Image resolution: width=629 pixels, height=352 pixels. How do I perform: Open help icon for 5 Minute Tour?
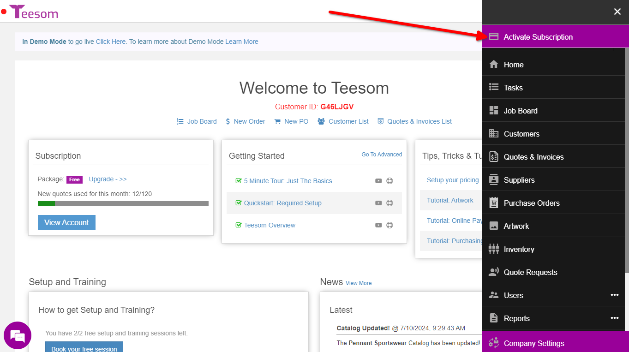(389, 181)
